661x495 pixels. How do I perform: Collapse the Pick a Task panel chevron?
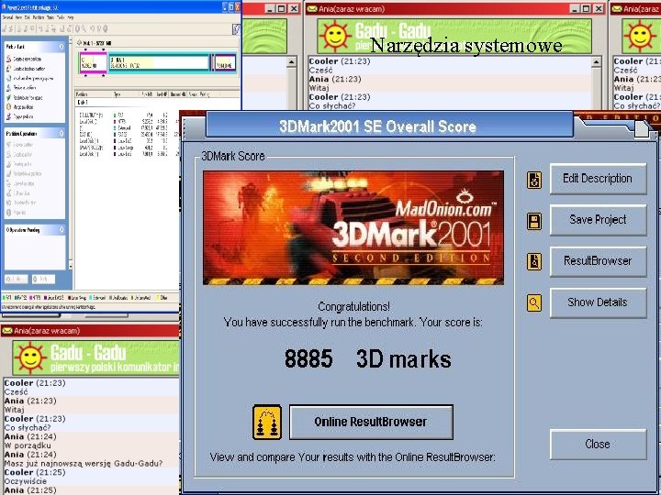[62, 47]
